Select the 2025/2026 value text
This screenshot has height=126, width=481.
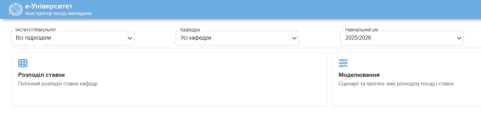click(x=358, y=38)
